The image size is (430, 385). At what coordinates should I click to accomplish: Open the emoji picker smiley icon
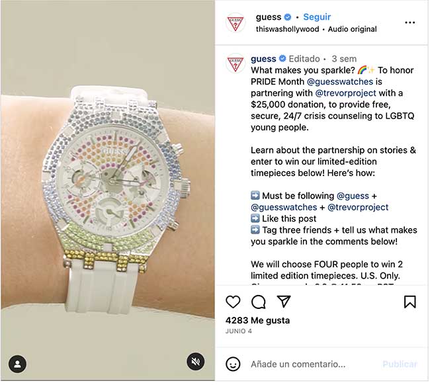pyautogui.click(x=233, y=364)
